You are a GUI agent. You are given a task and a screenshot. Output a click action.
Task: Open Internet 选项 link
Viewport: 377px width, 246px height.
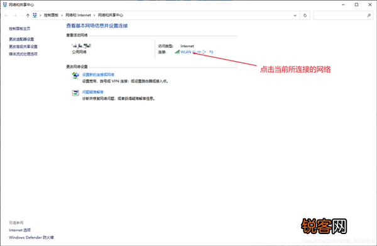coord(19,230)
